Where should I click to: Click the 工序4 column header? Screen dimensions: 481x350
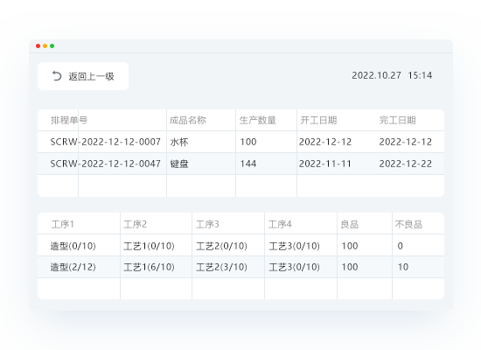click(x=280, y=224)
